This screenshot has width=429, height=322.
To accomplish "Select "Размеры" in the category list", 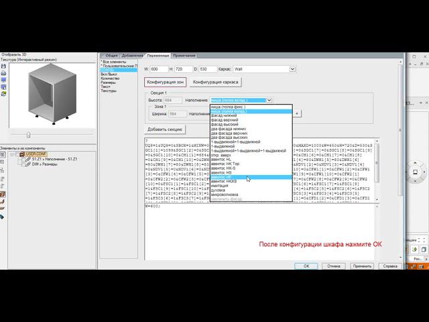I will point(108,83).
